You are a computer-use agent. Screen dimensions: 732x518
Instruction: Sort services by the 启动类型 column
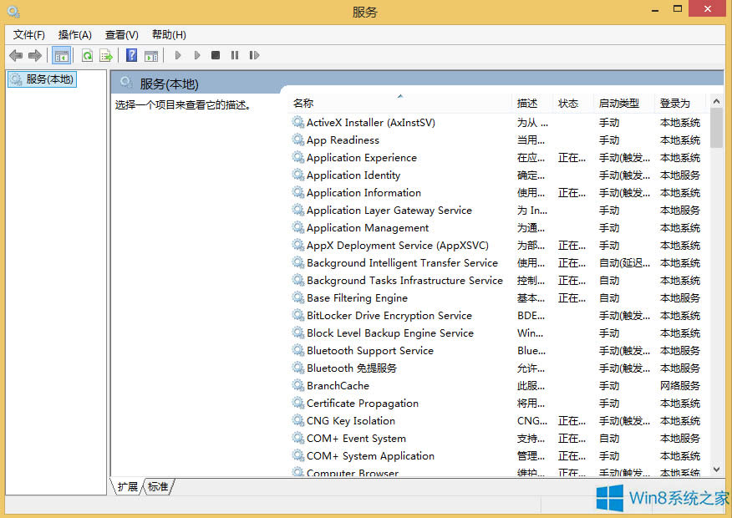pos(618,103)
